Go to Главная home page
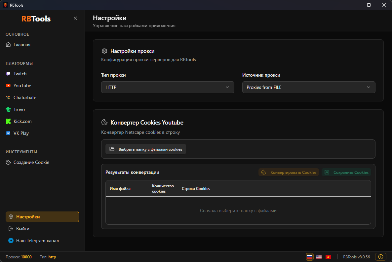 [22, 45]
